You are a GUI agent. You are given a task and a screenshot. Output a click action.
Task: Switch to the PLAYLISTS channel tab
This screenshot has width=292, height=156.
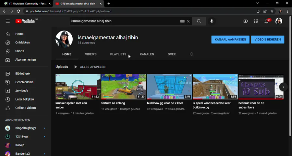[x=118, y=54]
